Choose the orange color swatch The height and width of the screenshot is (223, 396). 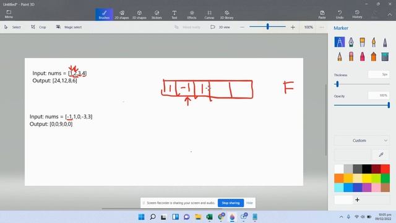click(x=339, y=178)
